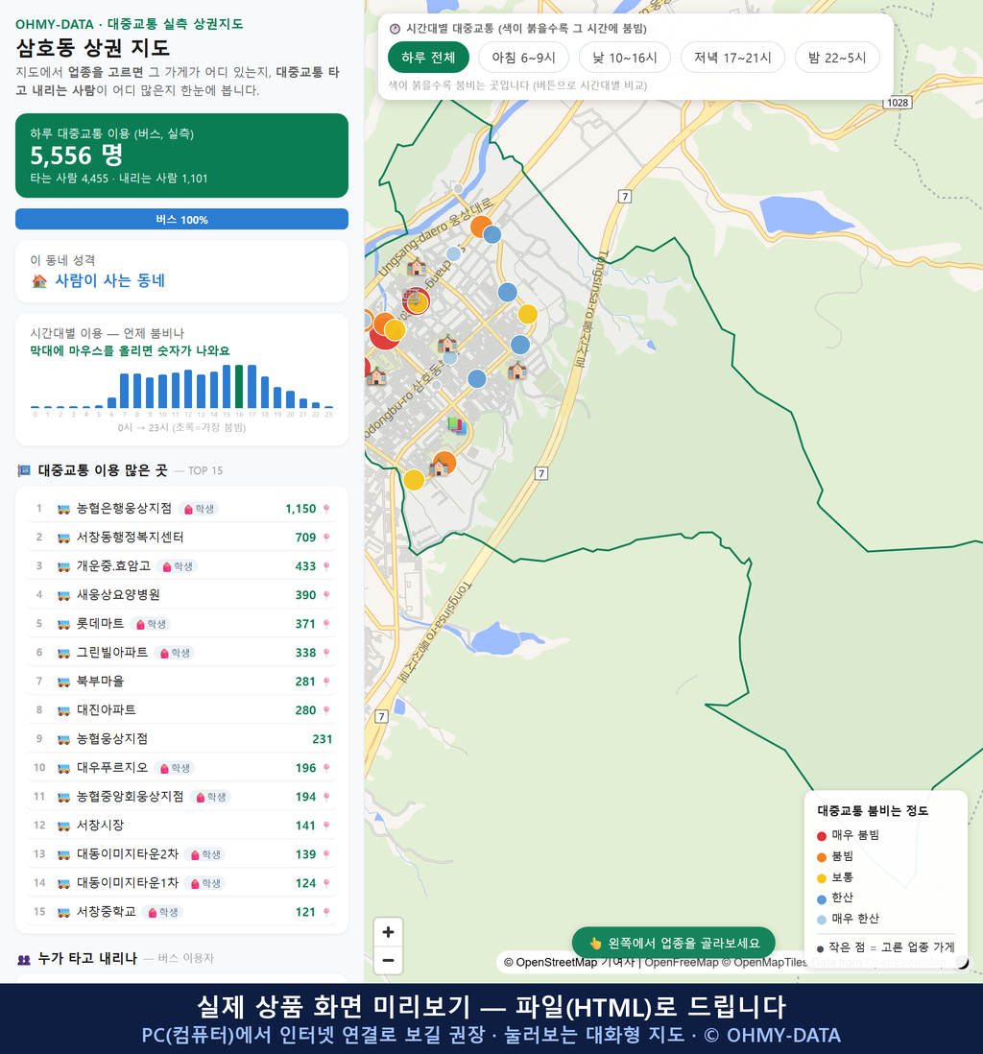Image resolution: width=983 pixels, height=1054 pixels.
Task: Select the 대진아파트 list row
Action: pos(181,710)
